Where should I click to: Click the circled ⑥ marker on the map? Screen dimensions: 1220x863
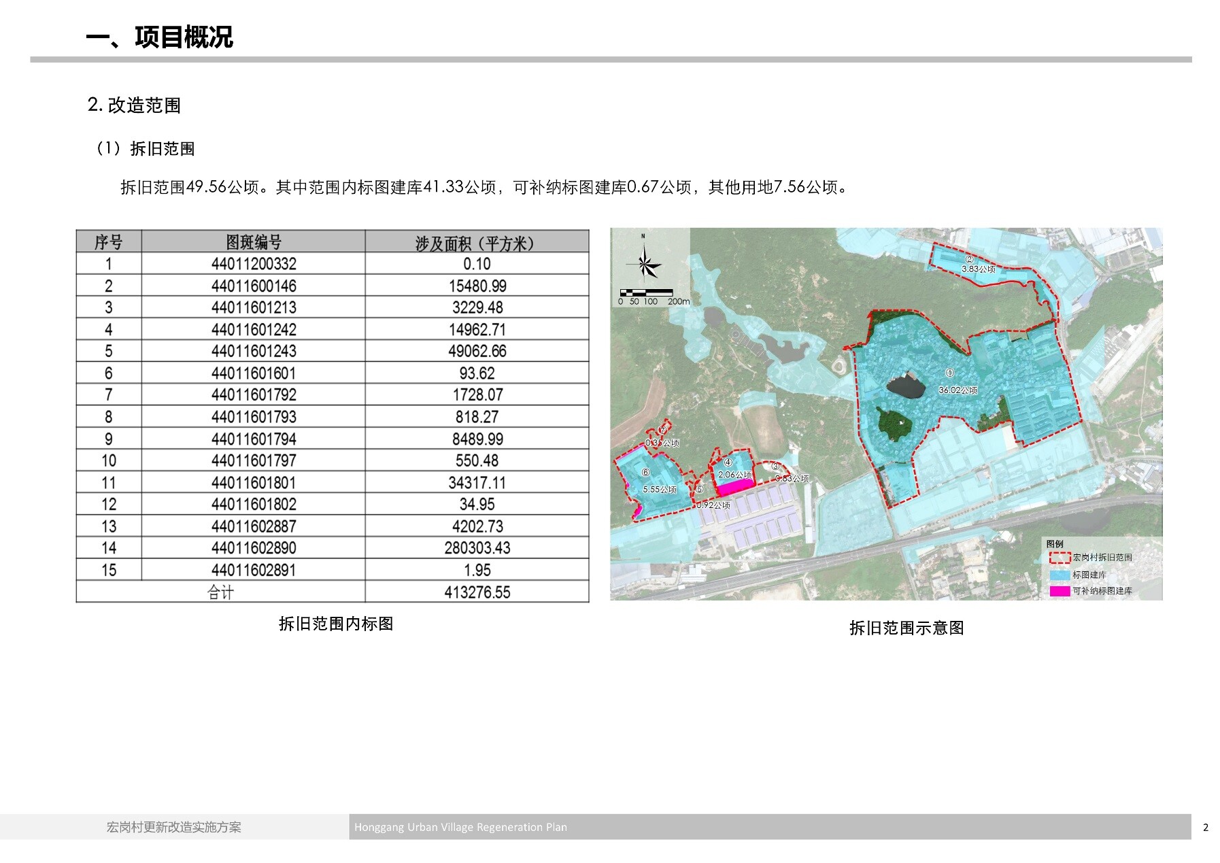tap(645, 472)
